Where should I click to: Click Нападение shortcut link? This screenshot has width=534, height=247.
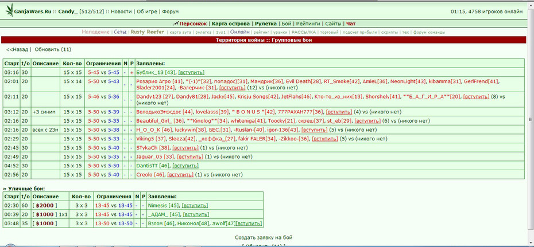pyautogui.click(x=95, y=32)
